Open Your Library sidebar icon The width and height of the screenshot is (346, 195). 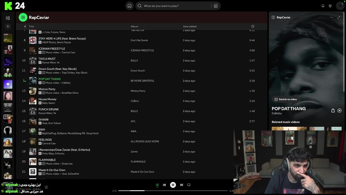8,18
